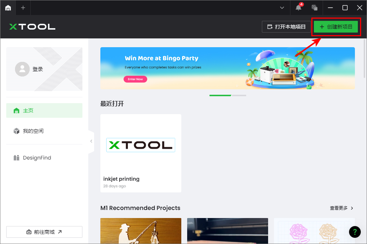This screenshot has height=244, width=367.
Task: Select the second banner indicator bar
Action: point(239,95)
